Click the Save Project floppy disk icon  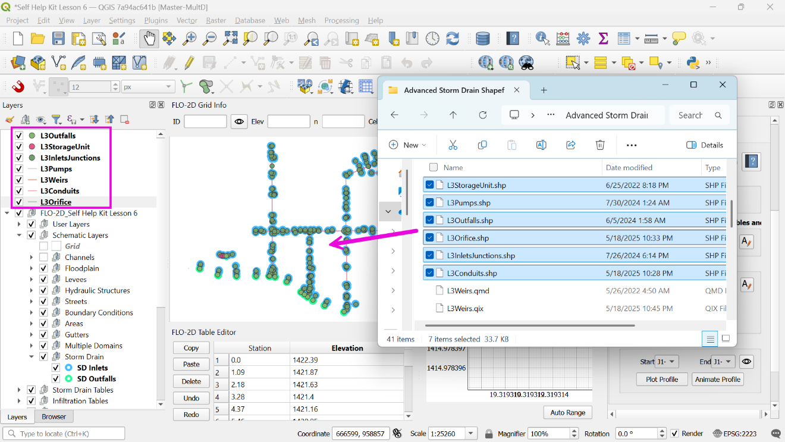pyautogui.click(x=58, y=39)
